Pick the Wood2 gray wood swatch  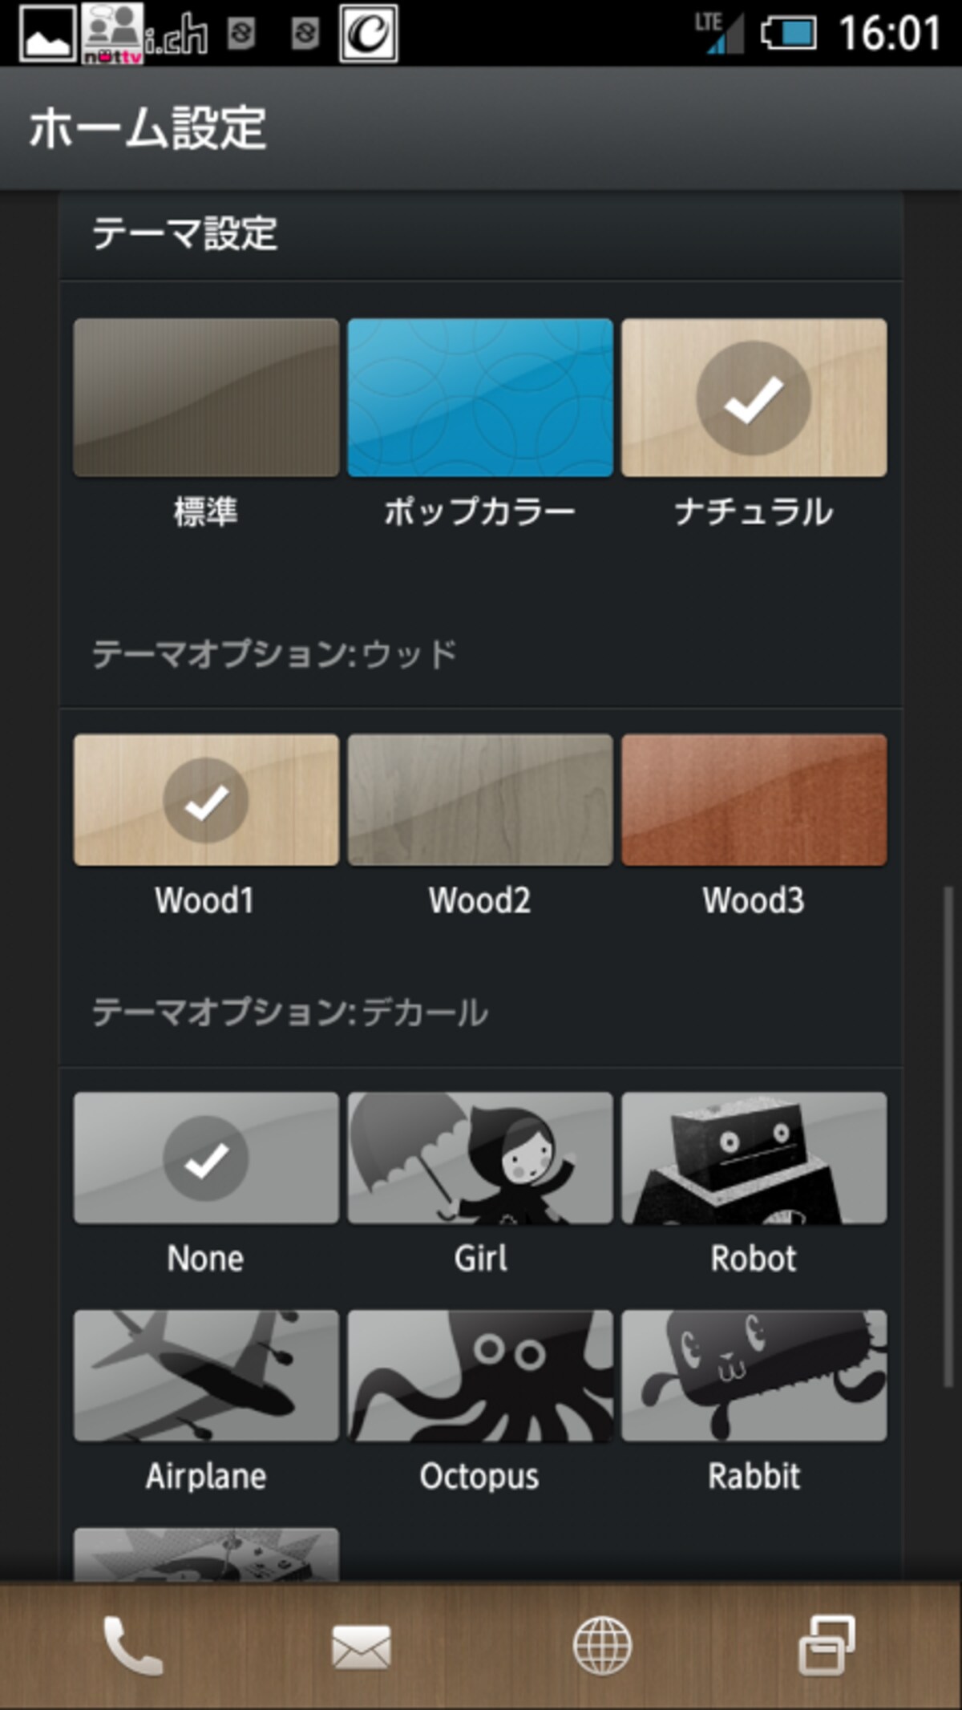click(x=480, y=800)
